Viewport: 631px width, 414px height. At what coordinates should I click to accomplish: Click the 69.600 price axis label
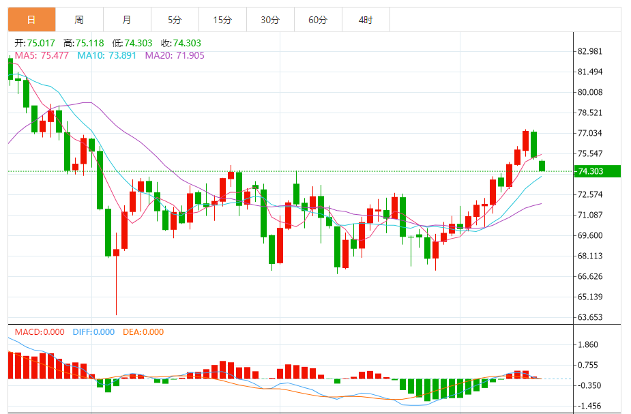point(590,235)
